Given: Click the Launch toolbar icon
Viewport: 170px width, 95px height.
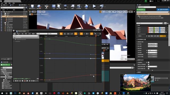Looking at the screenshot, I should point(101,6).
